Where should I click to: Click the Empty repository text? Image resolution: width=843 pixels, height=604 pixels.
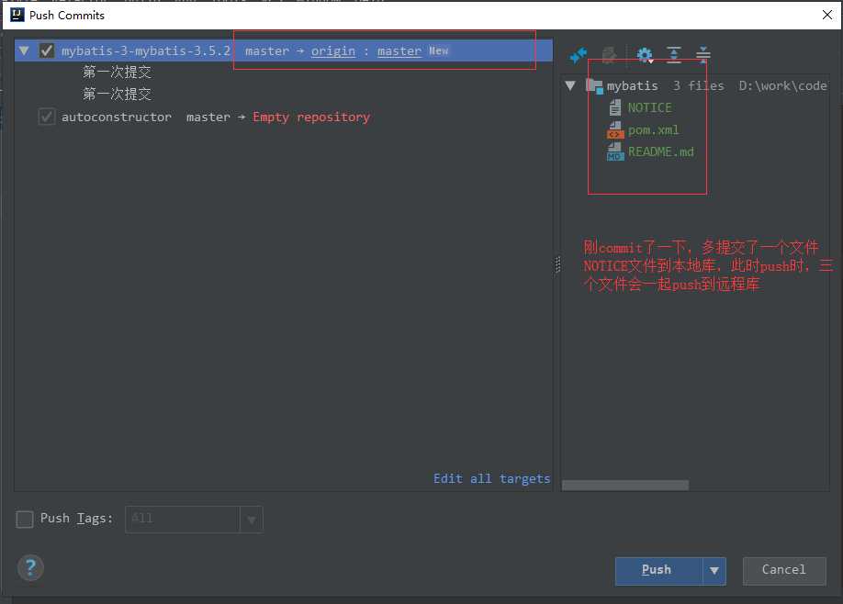(311, 117)
